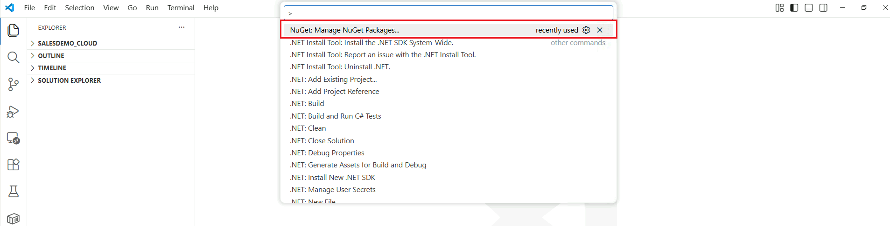Toggle bottom panel visibility
Image resolution: width=890 pixels, height=226 pixels.
pyautogui.click(x=809, y=8)
